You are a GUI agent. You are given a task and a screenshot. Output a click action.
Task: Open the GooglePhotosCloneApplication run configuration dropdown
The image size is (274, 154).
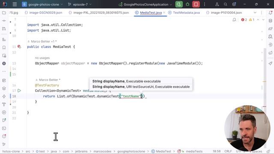(145, 4)
